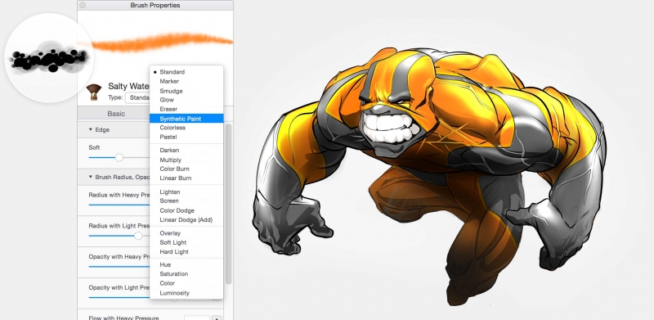Select Linear Dodge (Add) option
Viewport: 654px width, 320px height.
point(186,219)
